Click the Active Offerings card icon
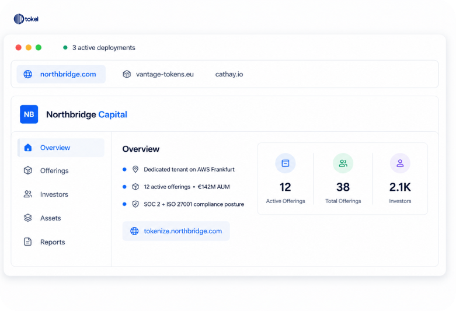This screenshot has height=311, width=456. click(x=286, y=163)
